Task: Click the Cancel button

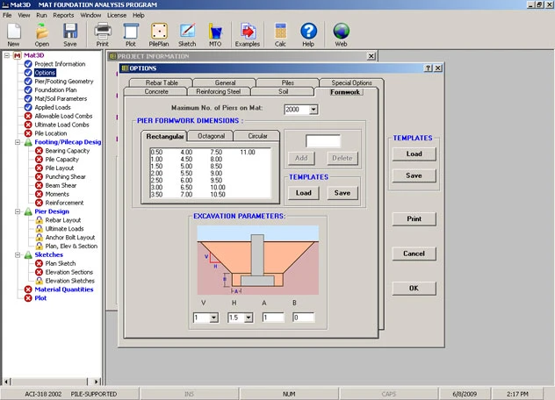Action: coord(414,254)
